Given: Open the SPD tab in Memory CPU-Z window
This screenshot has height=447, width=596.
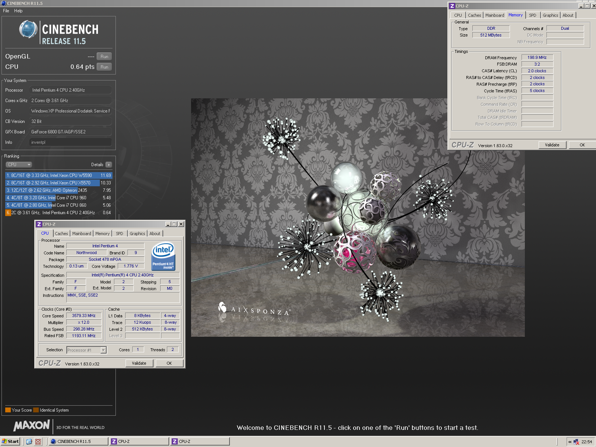Looking at the screenshot, I should pyautogui.click(x=533, y=15).
